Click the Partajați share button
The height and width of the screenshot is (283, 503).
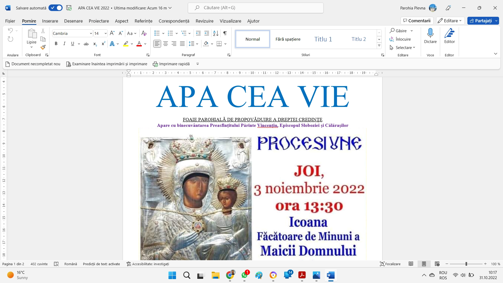pos(480,21)
